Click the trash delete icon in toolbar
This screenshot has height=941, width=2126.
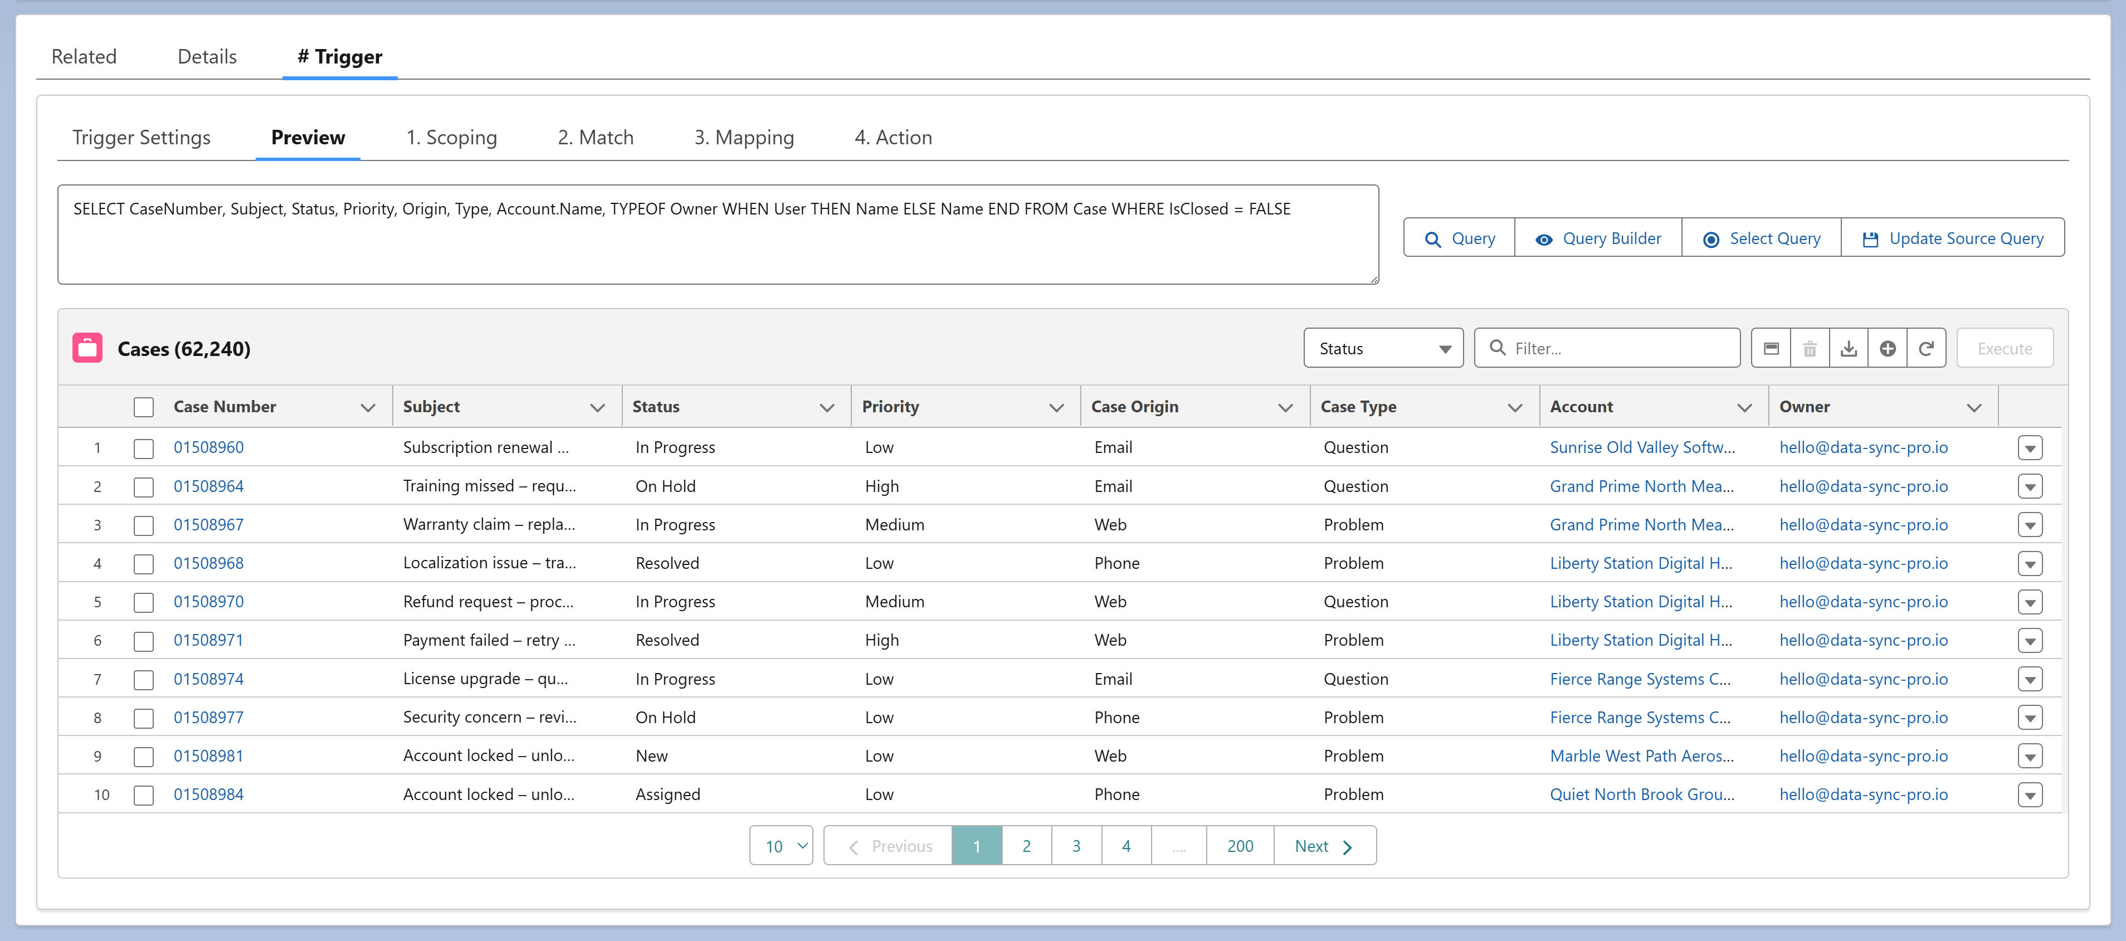click(1810, 348)
